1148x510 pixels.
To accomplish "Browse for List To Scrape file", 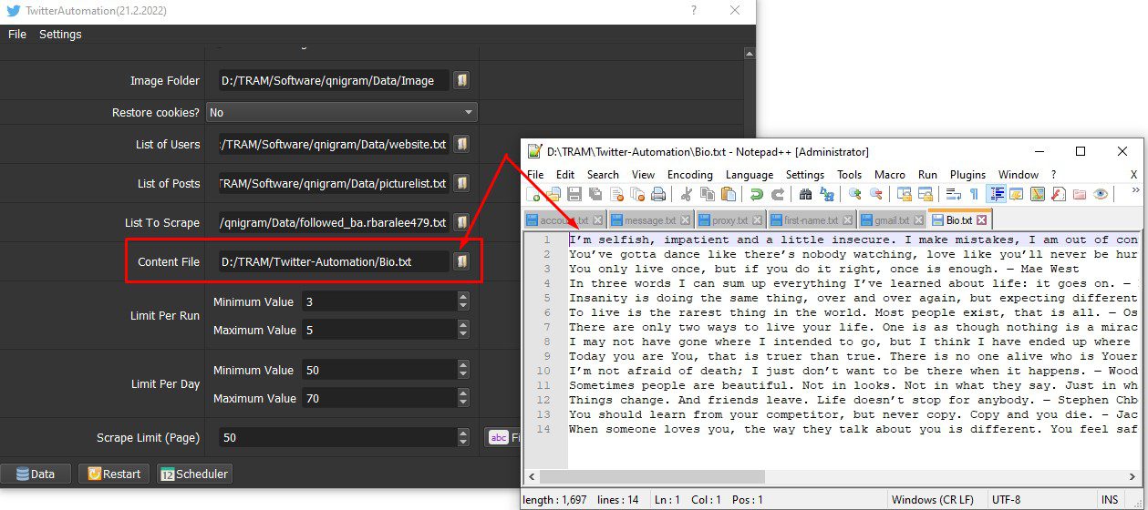I will [x=461, y=222].
